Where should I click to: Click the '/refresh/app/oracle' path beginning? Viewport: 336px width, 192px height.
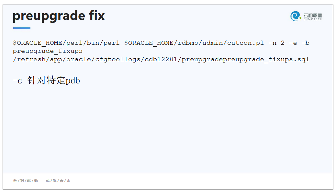pyautogui.click(x=52, y=59)
